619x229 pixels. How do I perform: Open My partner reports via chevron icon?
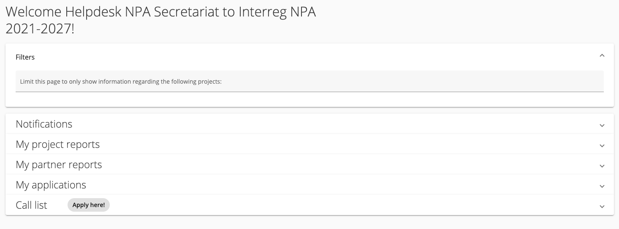coord(602,166)
